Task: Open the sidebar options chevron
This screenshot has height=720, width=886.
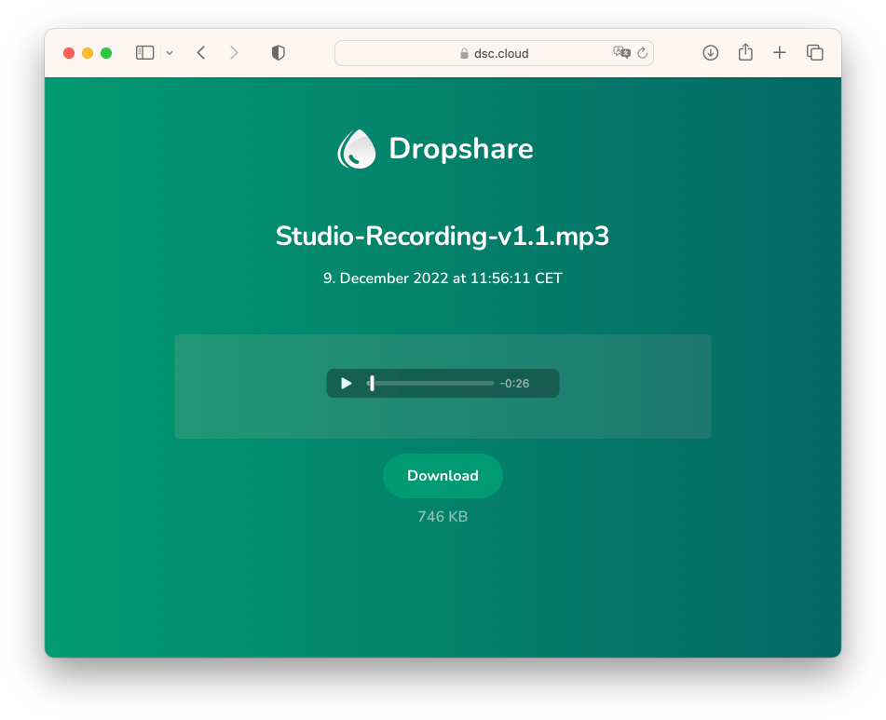Action: point(169,53)
